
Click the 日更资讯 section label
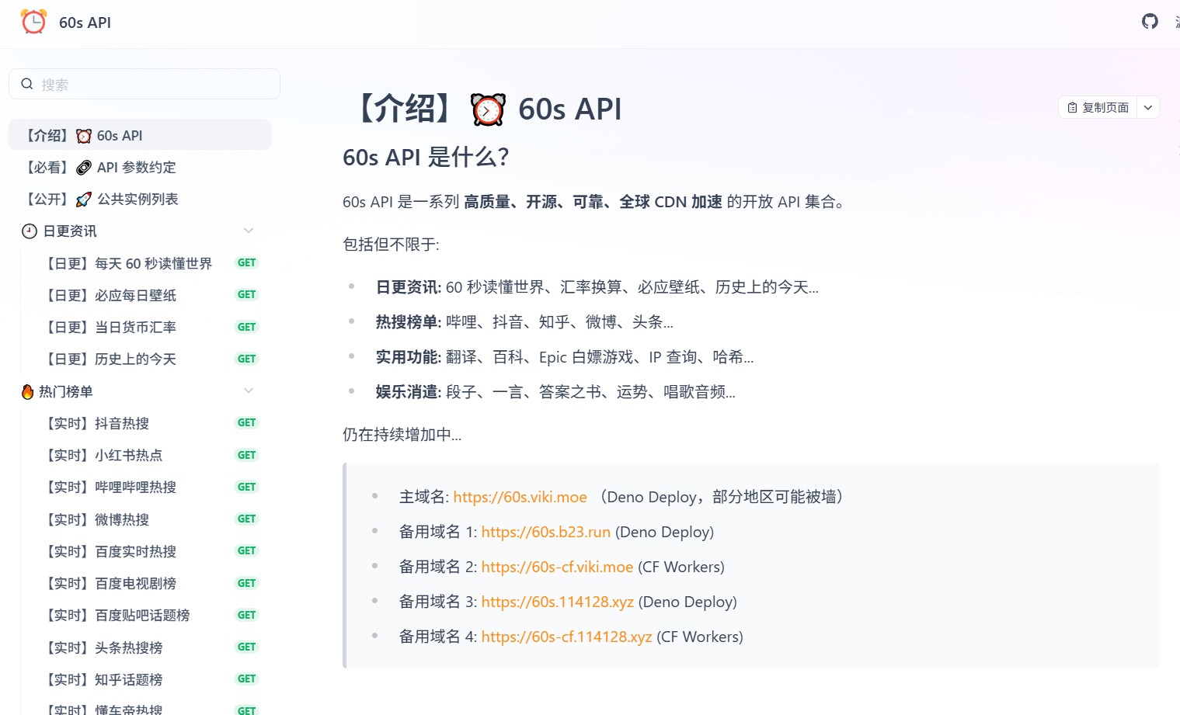70,231
